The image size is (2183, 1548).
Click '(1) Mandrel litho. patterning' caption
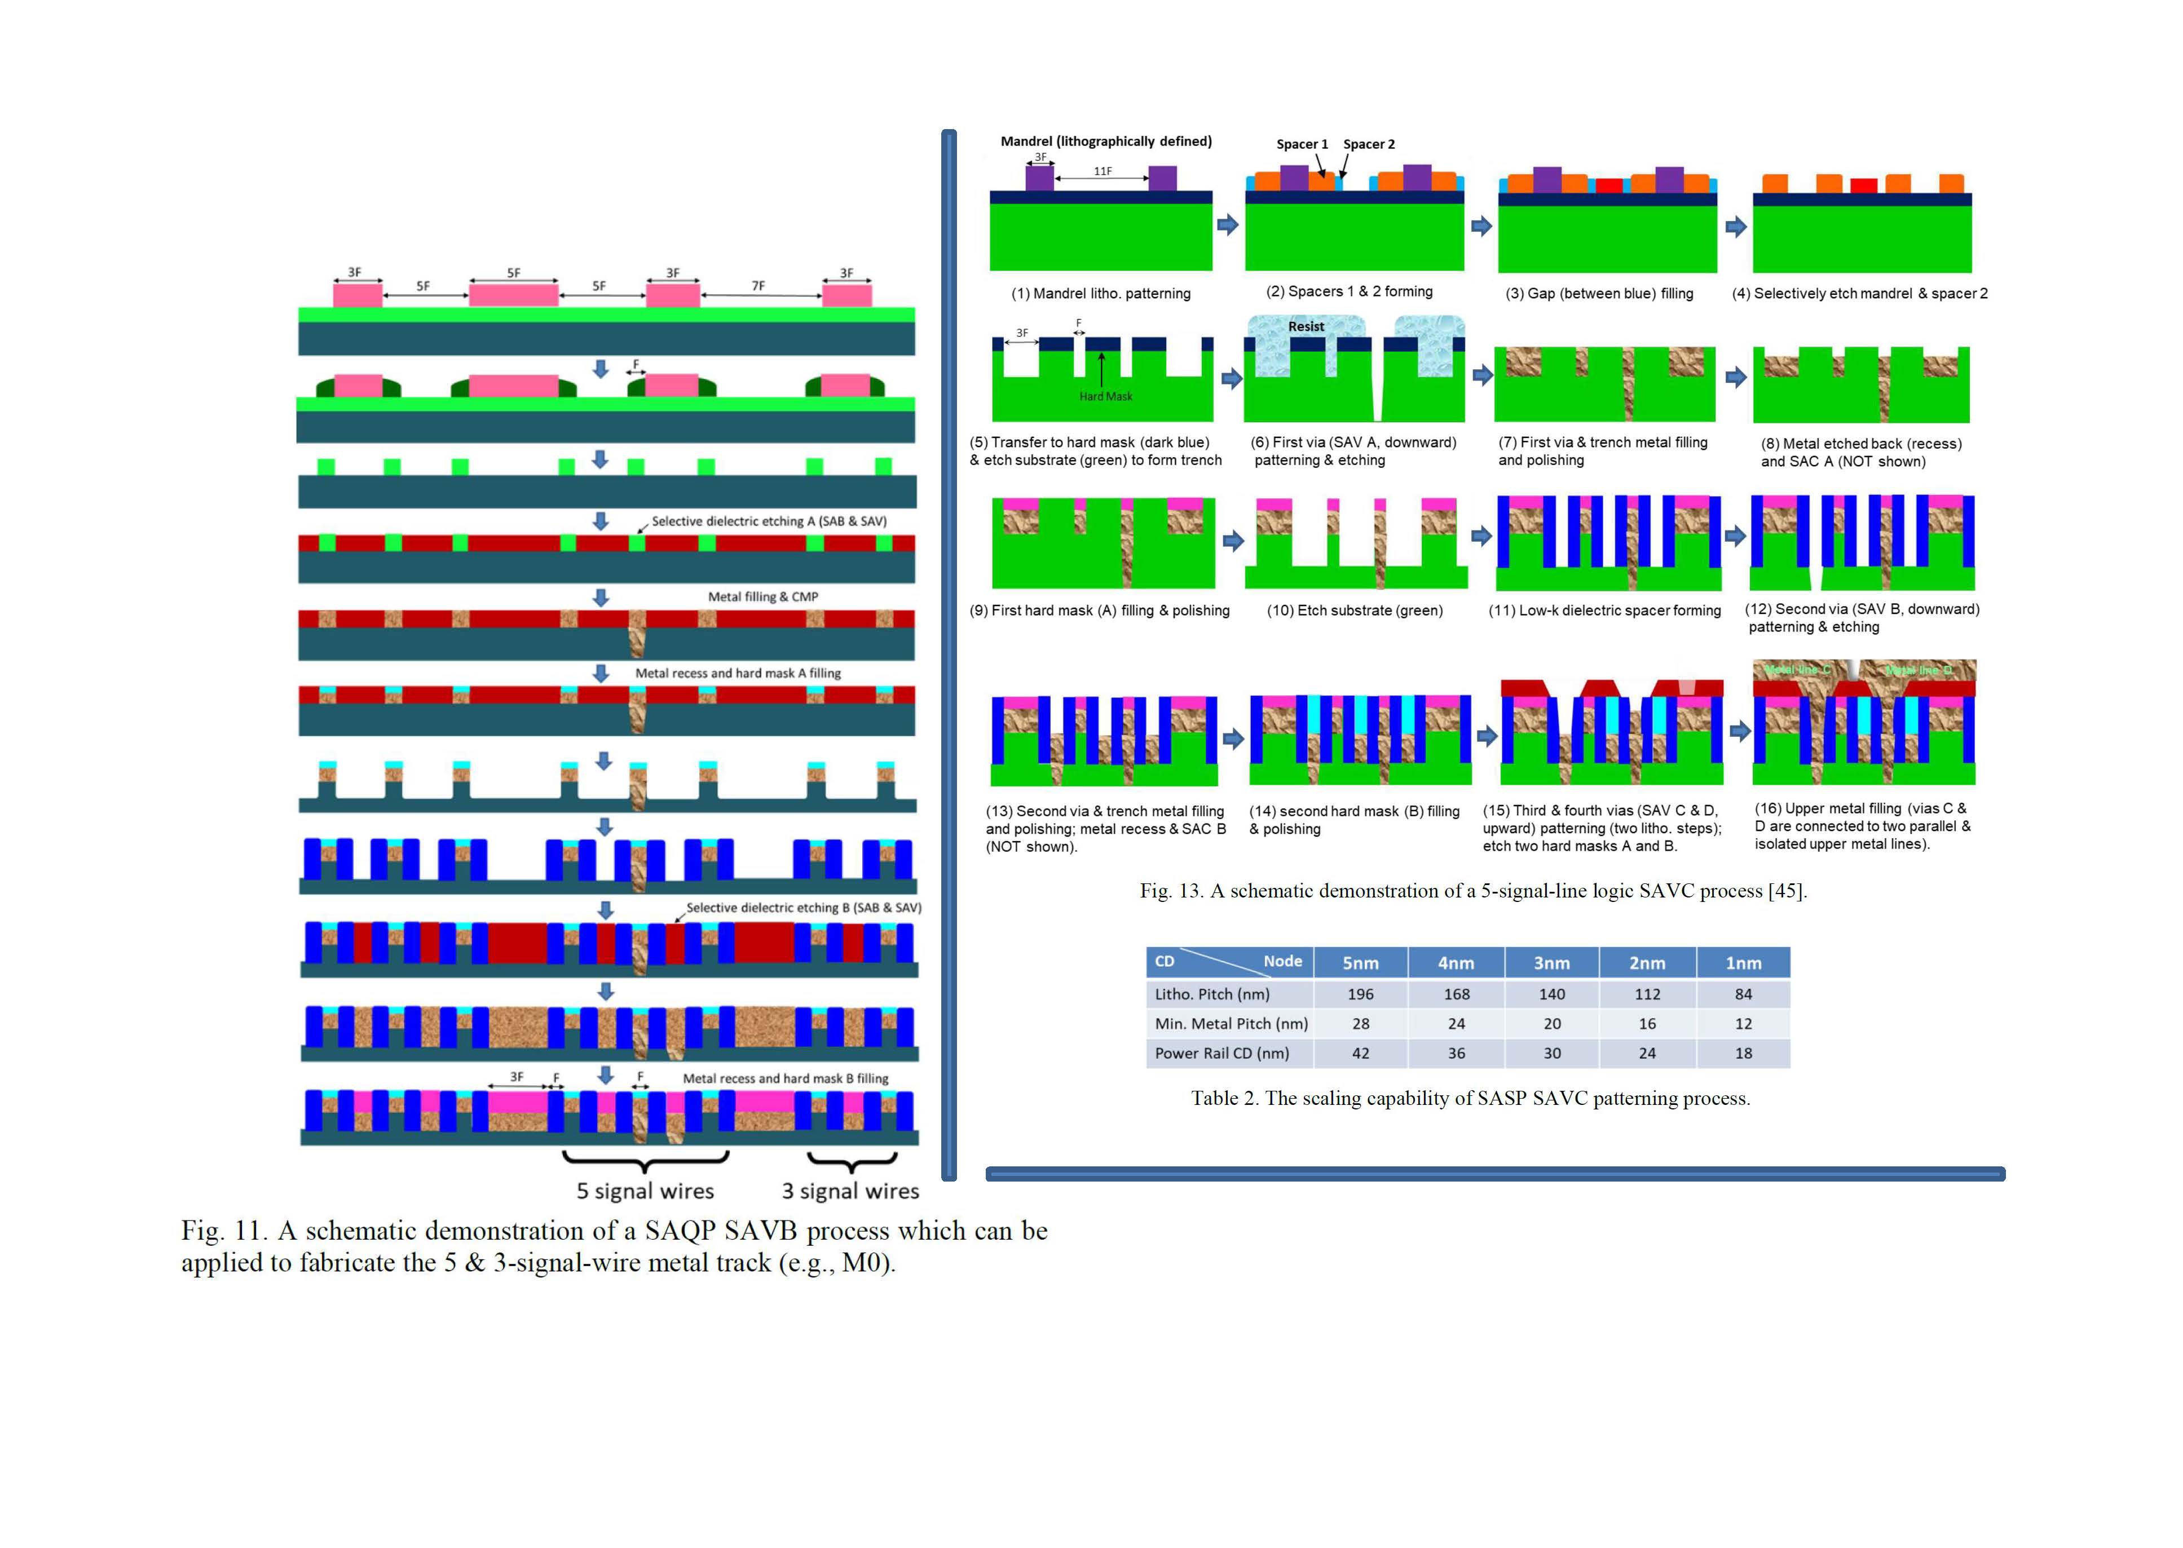coord(1101,294)
